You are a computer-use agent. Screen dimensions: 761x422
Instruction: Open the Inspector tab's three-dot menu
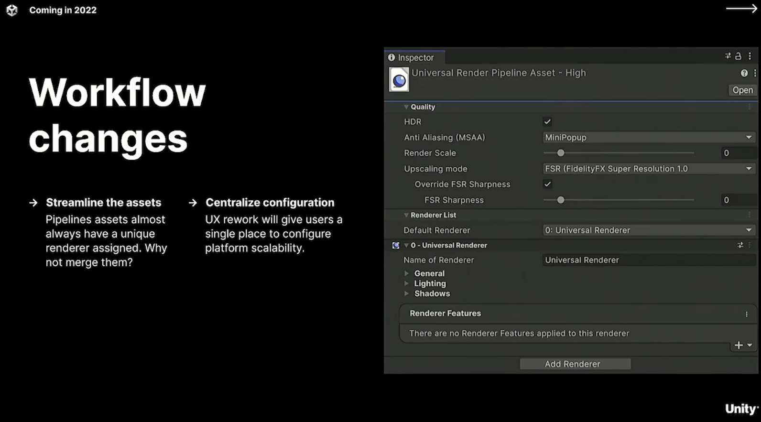(x=750, y=56)
